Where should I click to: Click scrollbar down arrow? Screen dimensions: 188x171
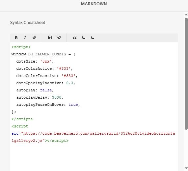click(x=186, y=168)
